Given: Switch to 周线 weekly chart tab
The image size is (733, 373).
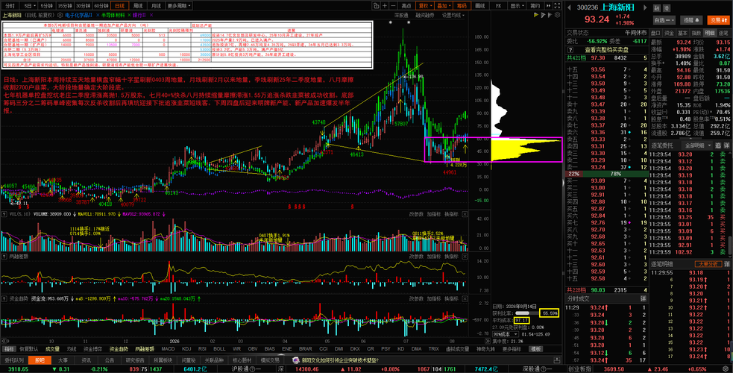Looking at the screenshot, I should 138,6.
